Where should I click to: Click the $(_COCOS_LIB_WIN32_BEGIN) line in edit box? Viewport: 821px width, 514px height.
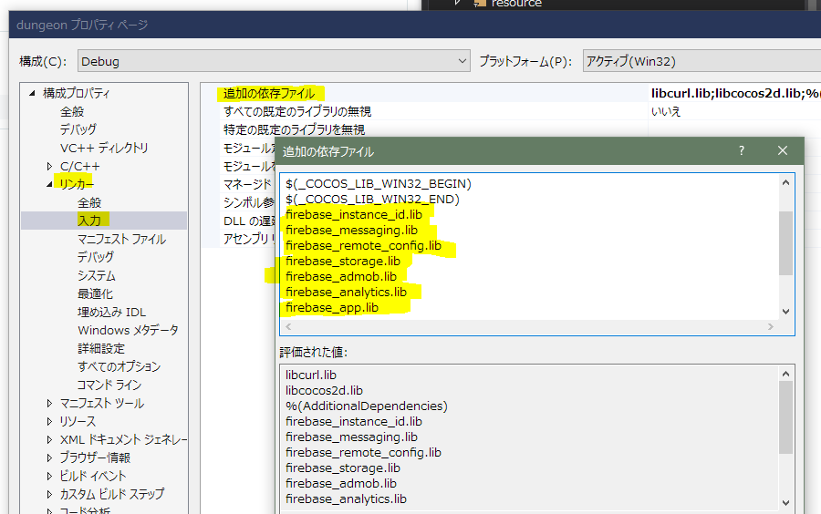[x=379, y=184]
